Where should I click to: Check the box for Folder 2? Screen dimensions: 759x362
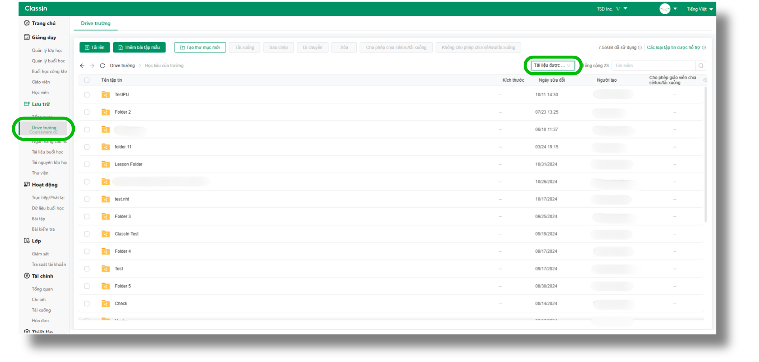coord(87,112)
